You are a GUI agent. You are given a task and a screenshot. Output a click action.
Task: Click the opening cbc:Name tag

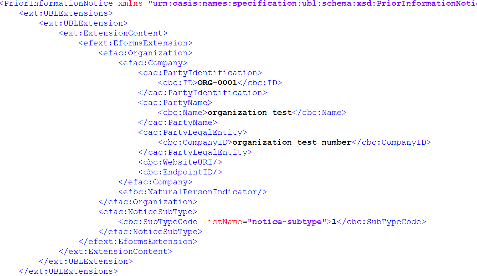click(183, 113)
